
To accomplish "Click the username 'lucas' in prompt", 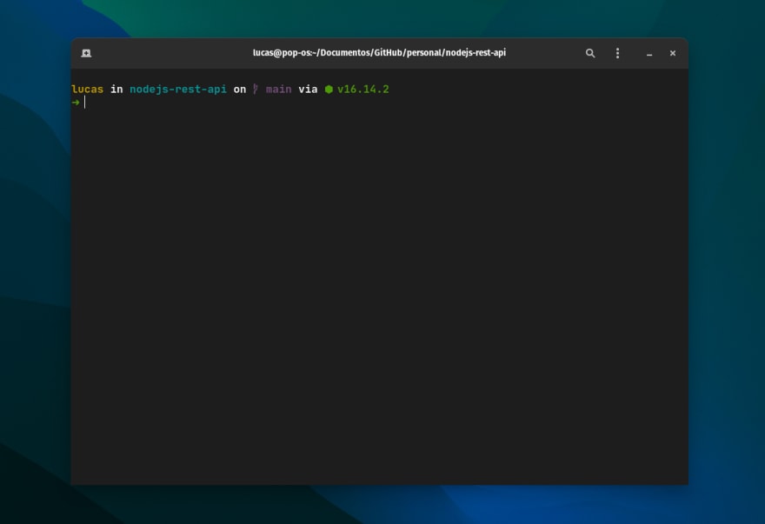I will click(x=87, y=90).
